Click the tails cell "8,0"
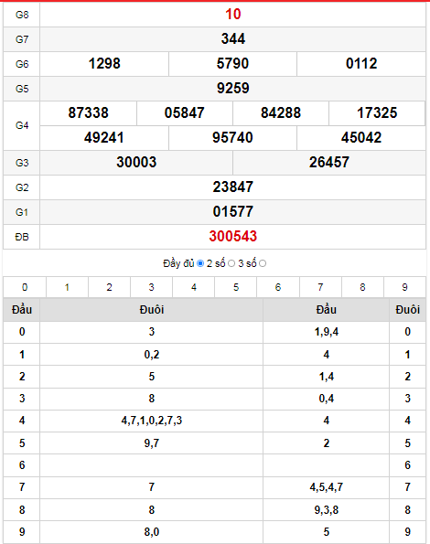Screen dimensions: 430x544 point(151,532)
